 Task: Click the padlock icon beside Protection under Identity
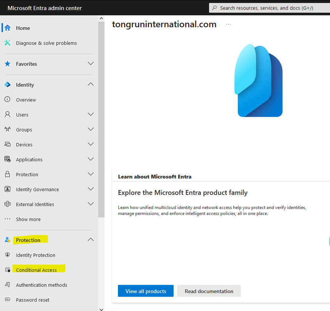pos(7,174)
